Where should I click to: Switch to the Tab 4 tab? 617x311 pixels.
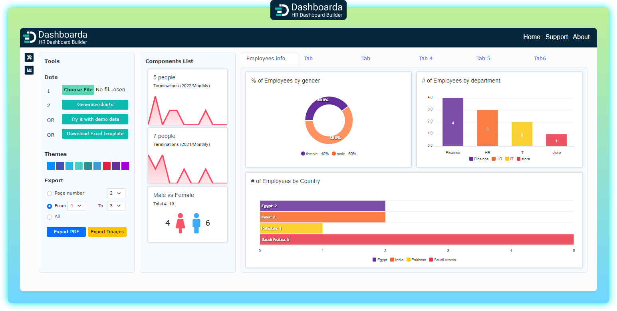pyautogui.click(x=426, y=59)
